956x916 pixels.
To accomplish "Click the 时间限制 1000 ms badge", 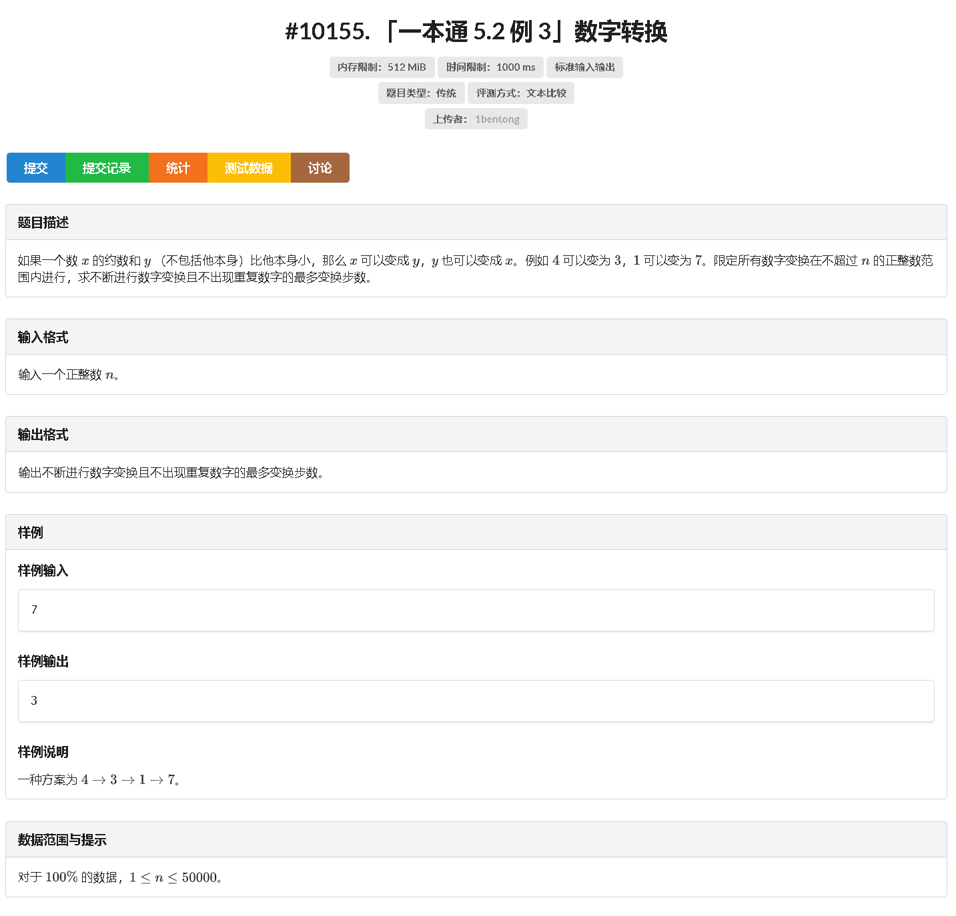I will click(x=490, y=67).
